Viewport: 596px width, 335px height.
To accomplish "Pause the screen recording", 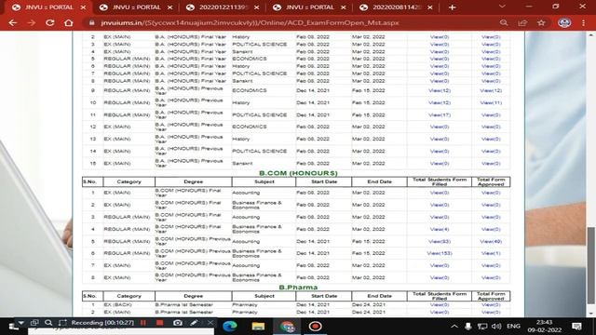I will [x=142, y=323].
